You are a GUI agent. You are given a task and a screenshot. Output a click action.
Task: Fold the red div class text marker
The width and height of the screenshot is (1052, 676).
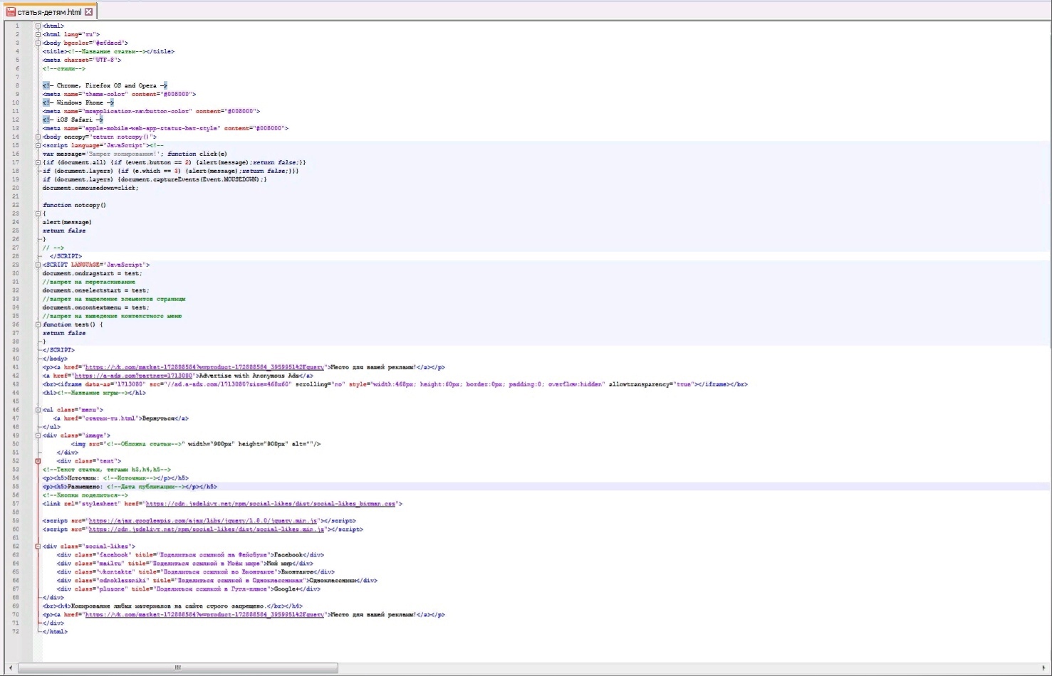[x=38, y=461]
